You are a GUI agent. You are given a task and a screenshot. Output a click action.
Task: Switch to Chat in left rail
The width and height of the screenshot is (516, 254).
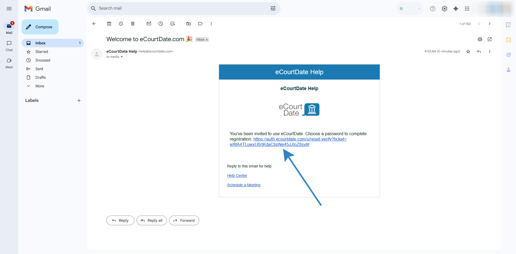[9, 46]
